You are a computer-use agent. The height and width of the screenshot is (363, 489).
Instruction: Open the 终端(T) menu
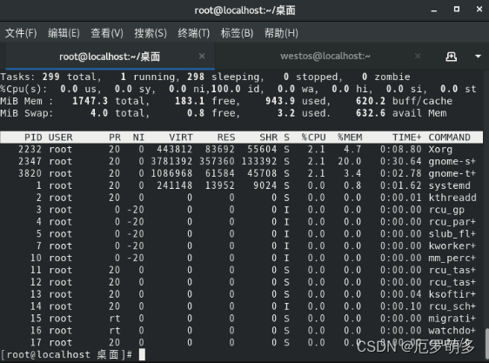pos(194,33)
